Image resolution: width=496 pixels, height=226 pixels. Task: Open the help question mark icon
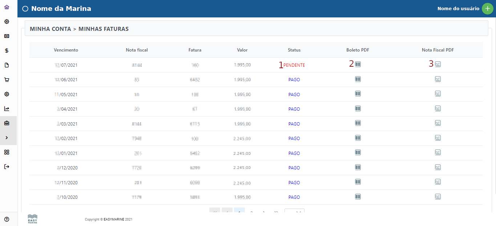[x=7, y=219]
